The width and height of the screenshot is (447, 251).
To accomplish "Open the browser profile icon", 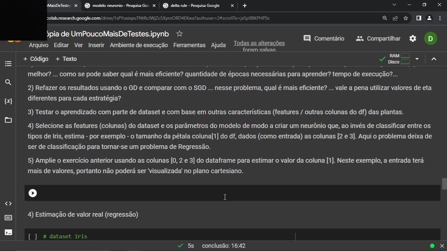I will coord(430,18).
